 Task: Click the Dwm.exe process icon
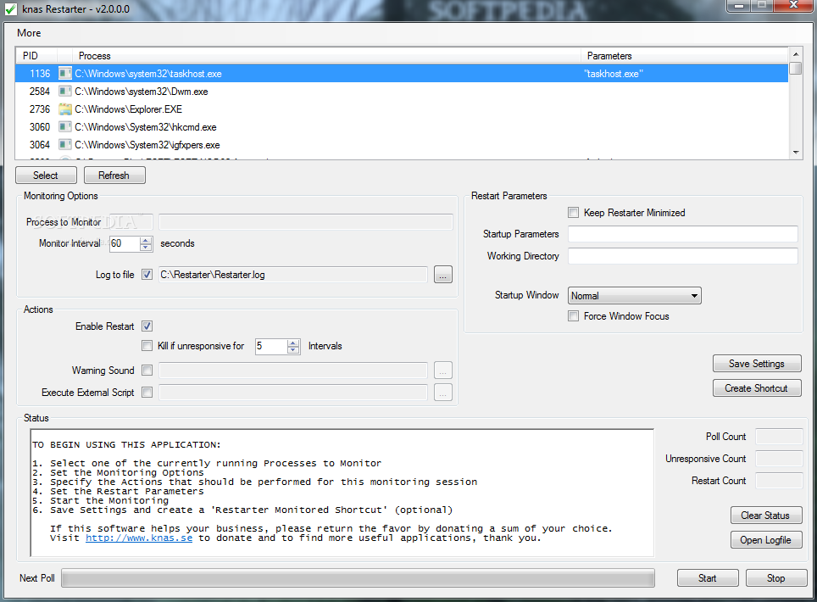coord(65,92)
